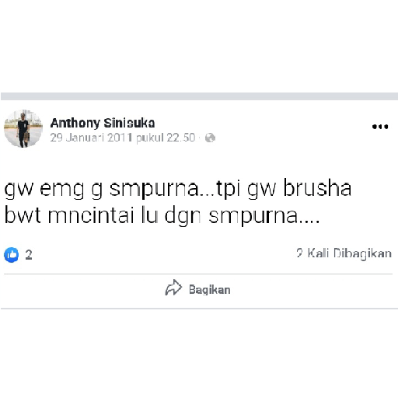Click the Bagikan share button label
Image resolution: width=398 pixels, height=398 pixels.
pos(210,290)
